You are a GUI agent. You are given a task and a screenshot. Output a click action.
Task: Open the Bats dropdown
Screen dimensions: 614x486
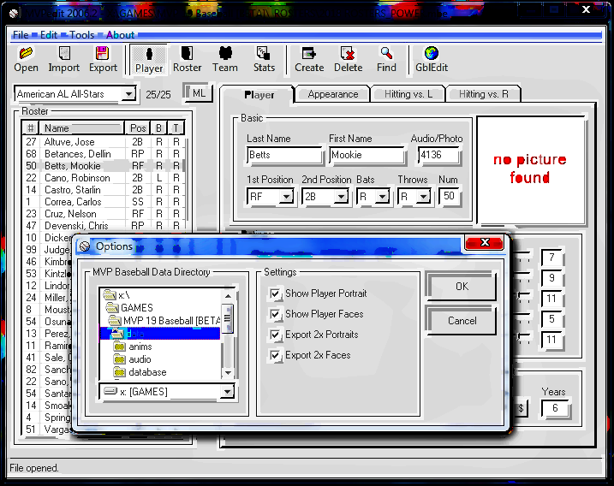point(382,197)
